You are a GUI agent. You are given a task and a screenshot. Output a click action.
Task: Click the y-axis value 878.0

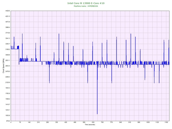[8, 121]
